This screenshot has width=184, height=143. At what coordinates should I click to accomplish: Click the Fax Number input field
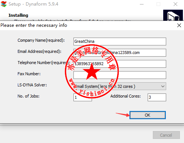[120, 75]
